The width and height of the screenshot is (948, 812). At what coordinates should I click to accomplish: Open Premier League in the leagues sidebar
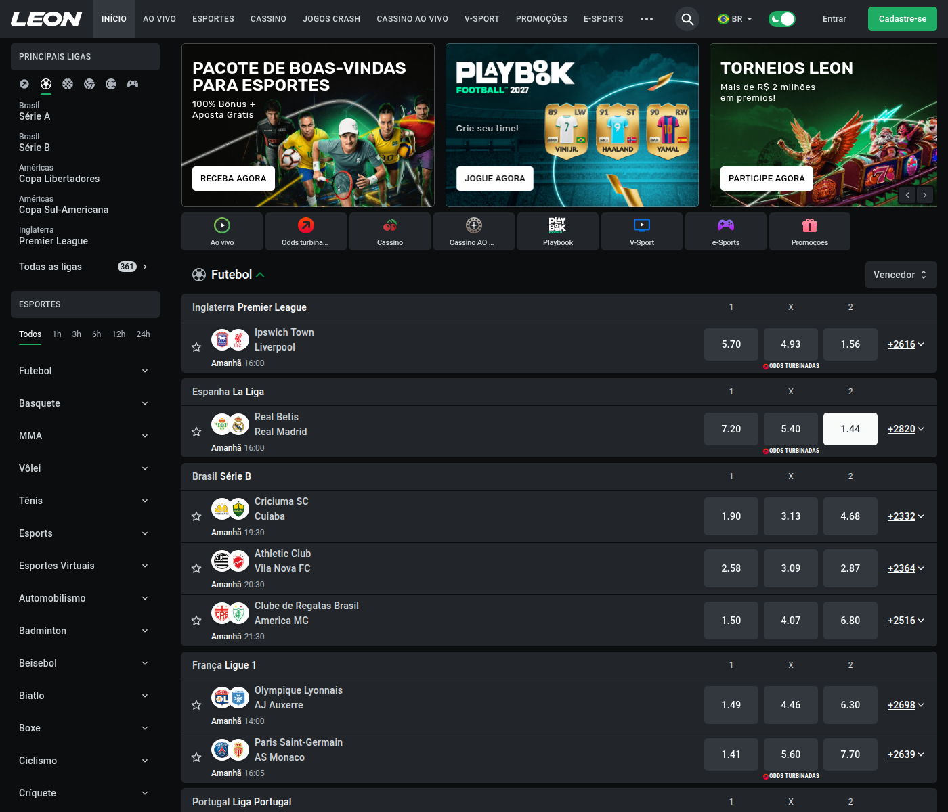[x=53, y=235]
